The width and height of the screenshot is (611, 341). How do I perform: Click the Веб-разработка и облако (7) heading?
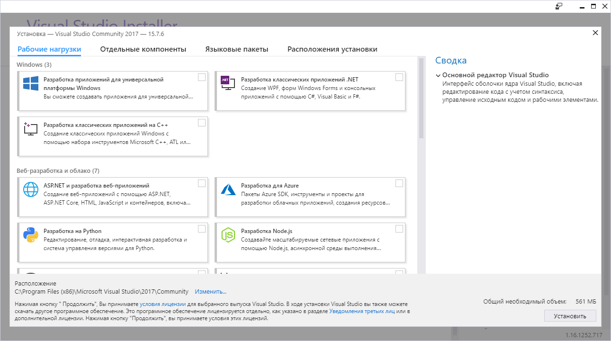click(x=58, y=170)
